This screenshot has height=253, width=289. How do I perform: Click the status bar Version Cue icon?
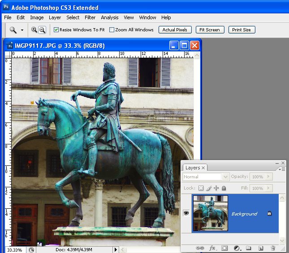tap(31, 250)
